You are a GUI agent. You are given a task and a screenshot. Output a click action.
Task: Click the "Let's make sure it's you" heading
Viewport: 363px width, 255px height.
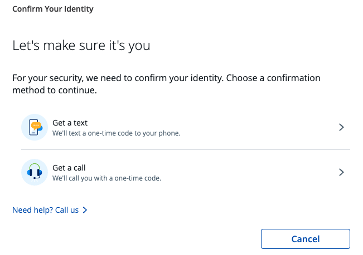(81, 46)
